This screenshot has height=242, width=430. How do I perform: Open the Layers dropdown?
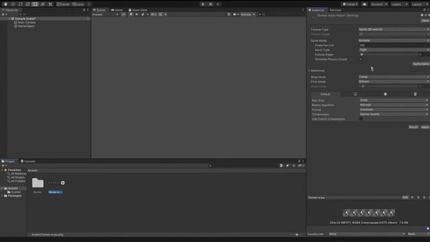click(x=399, y=4)
